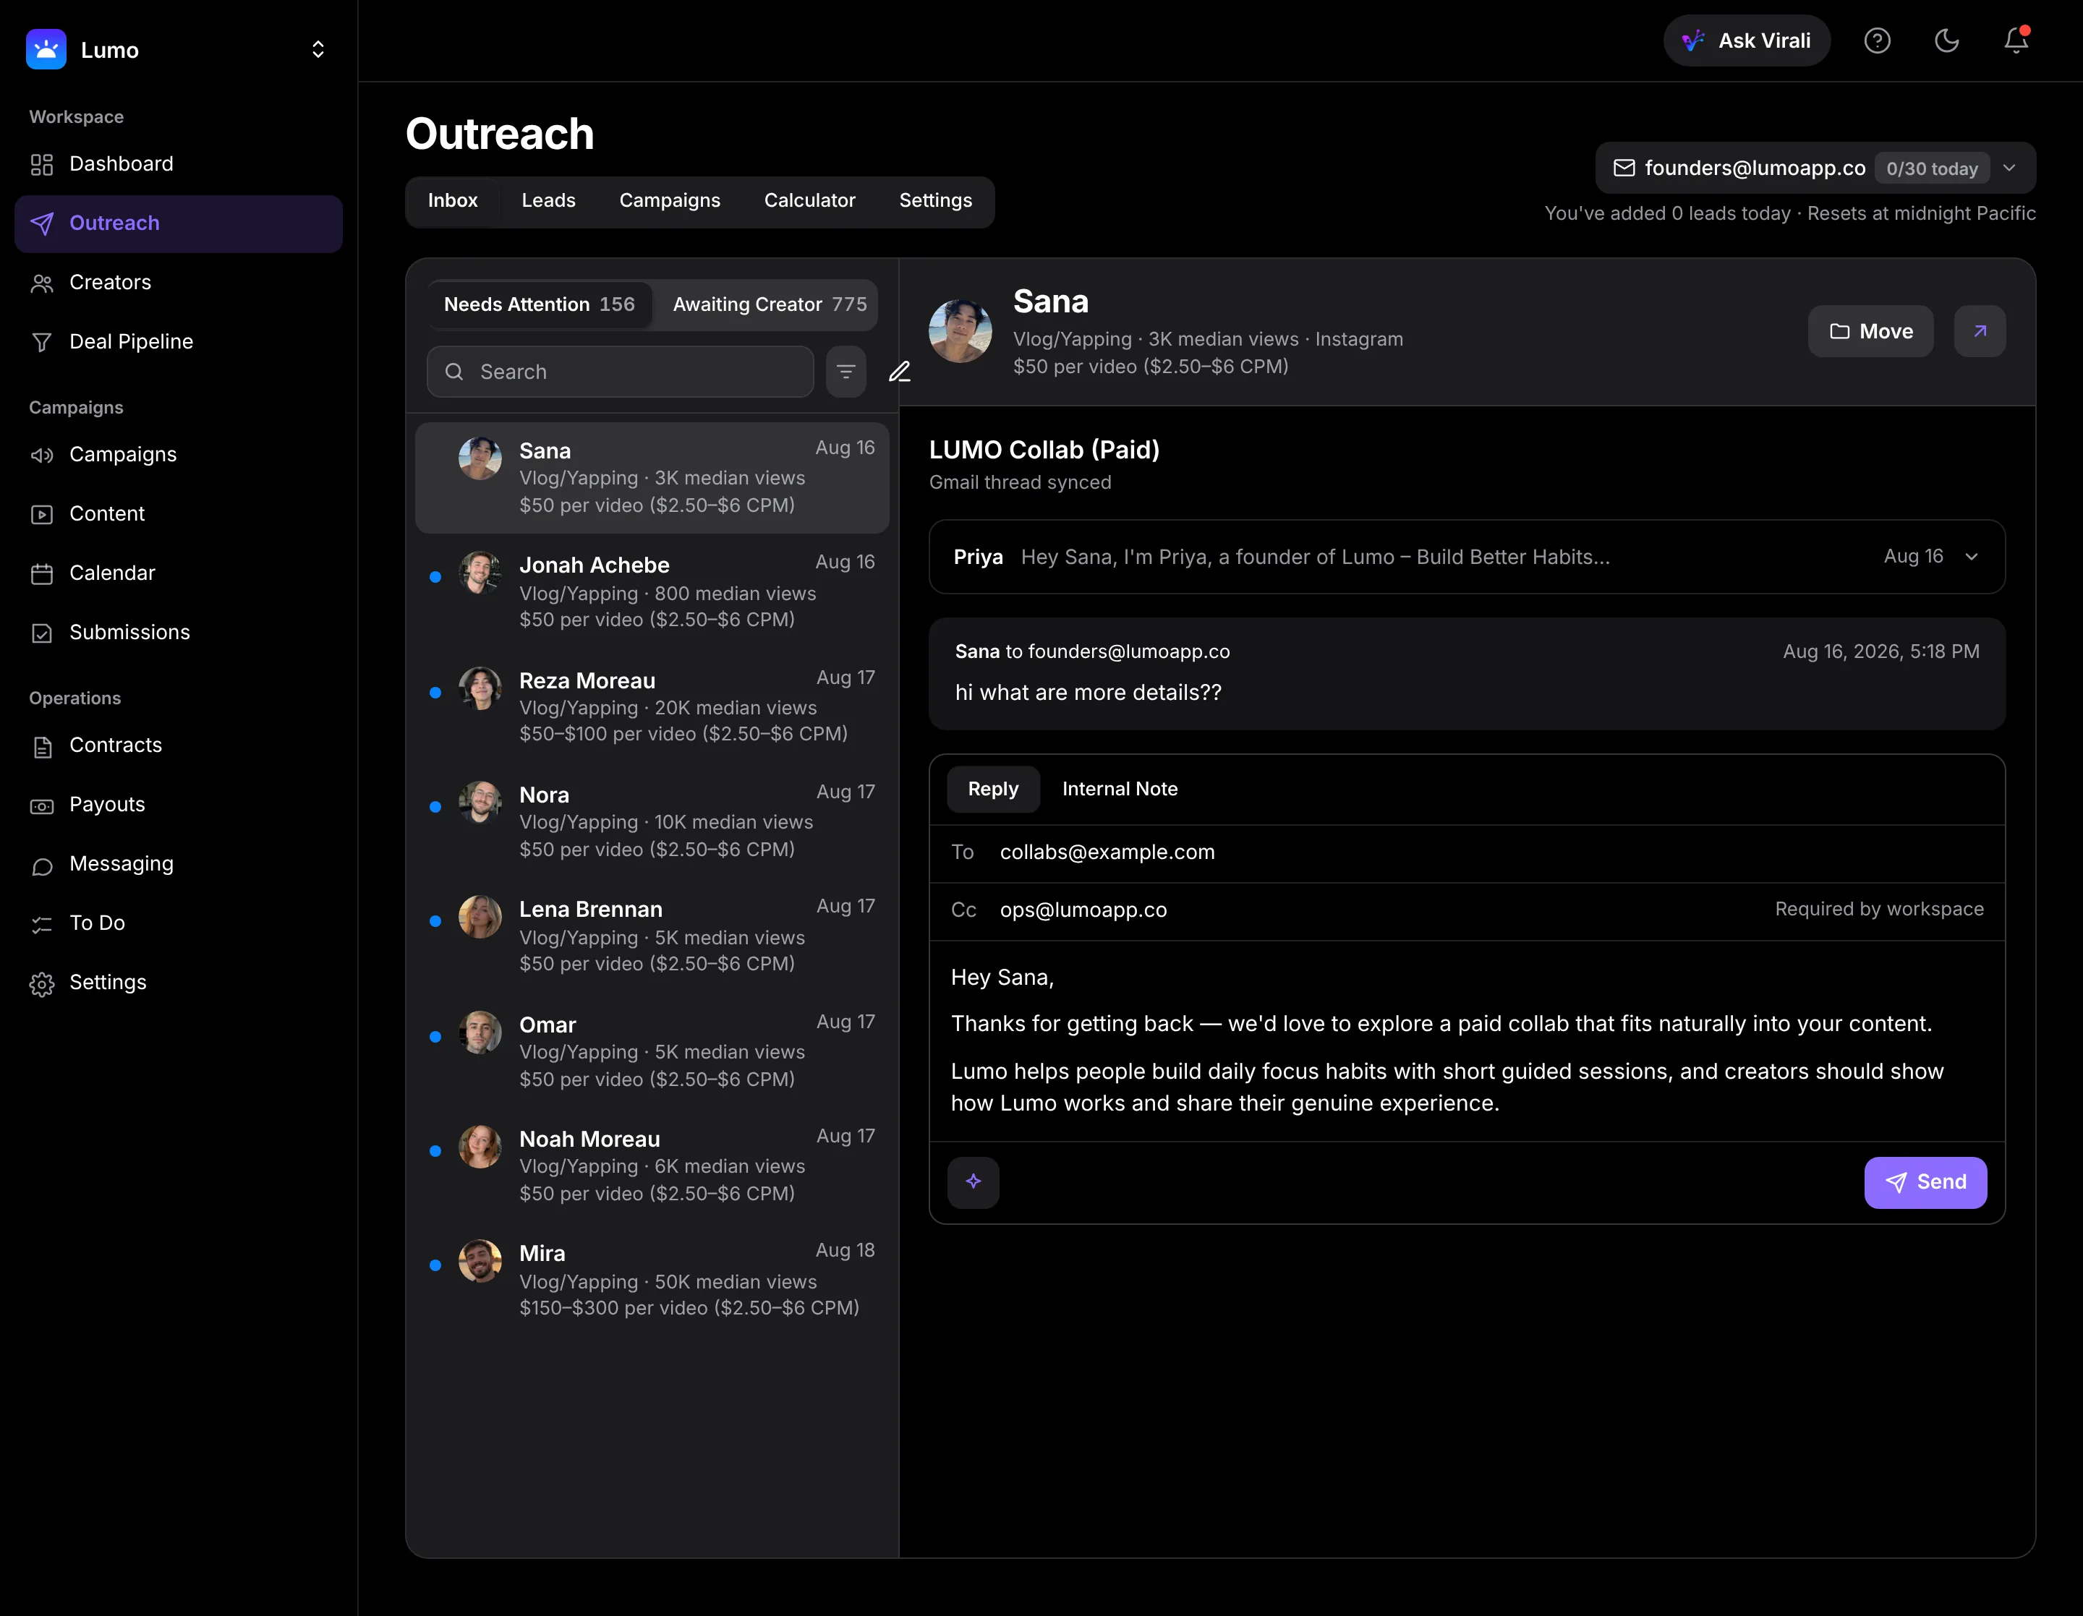The image size is (2083, 1616).
Task: Open Lumo workspace switcher
Action: tap(318, 50)
